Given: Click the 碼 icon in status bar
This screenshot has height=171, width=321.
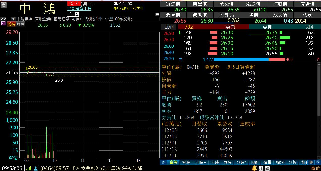Looking at the screenshot, I should [x=267, y=168].
